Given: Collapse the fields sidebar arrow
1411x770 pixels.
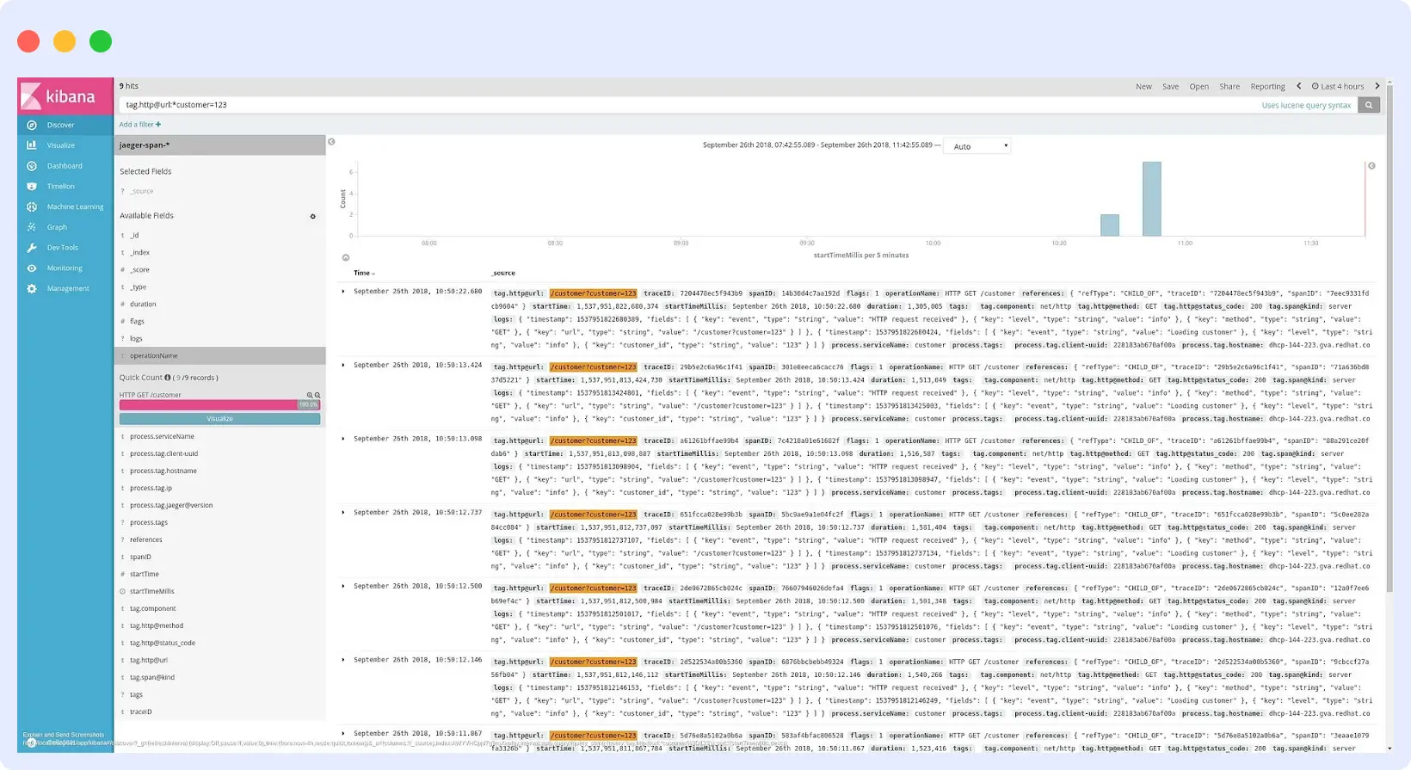Looking at the screenshot, I should click(331, 142).
